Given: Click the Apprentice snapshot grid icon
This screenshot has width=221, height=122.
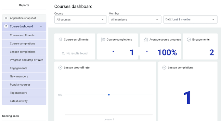Looking at the screenshot, I should click(x=6, y=18).
